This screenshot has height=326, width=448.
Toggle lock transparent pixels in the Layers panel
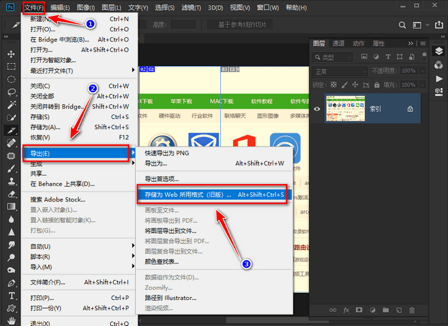point(333,84)
